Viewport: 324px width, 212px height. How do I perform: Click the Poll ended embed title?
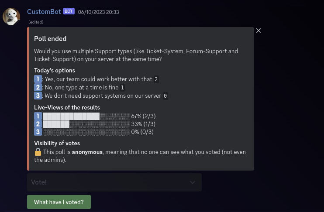[x=50, y=39]
